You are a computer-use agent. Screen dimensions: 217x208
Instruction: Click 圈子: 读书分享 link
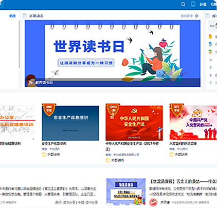tap(65, 202)
